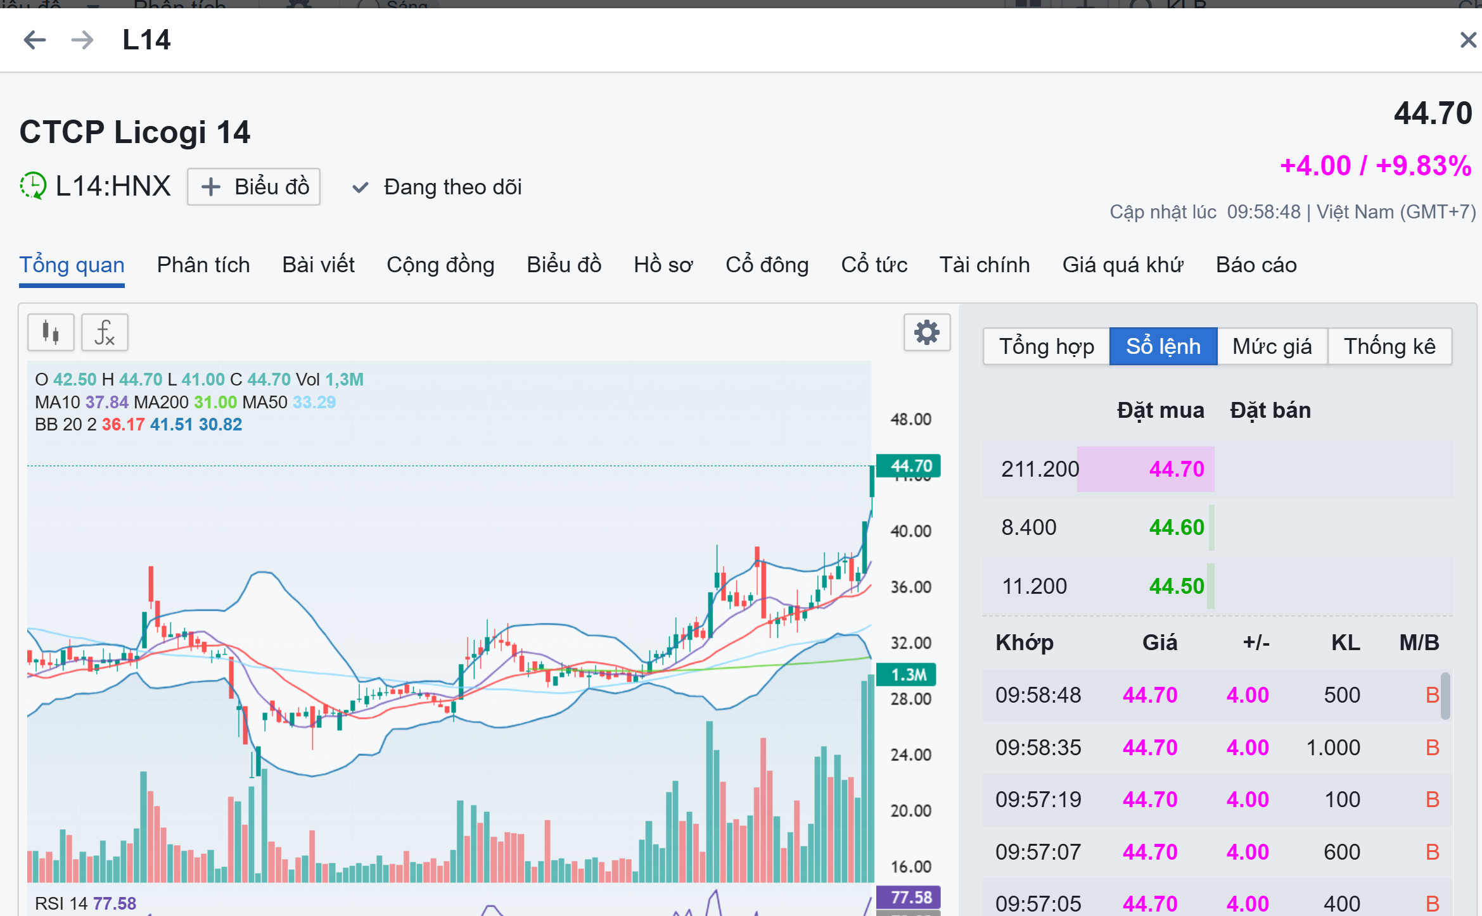The width and height of the screenshot is (1482, 916).
Task: Click the MA200 31.00 indicator label
Action: pos(185,402)
